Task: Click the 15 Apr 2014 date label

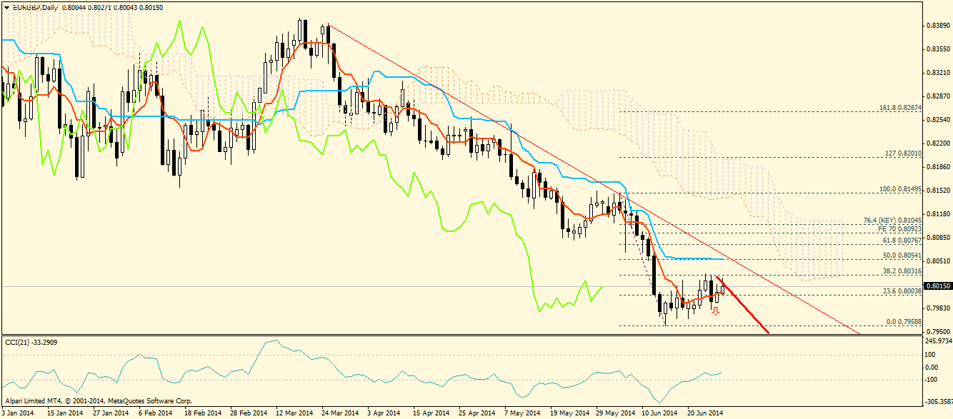Action: pos(431,413)
